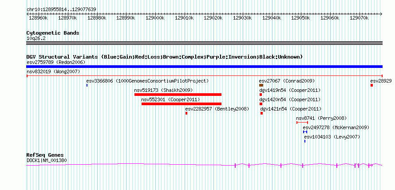Open the DOCK1|NM_001380 gene label
The width and height of the screenshot is (395, 190).
coord(47,160)
